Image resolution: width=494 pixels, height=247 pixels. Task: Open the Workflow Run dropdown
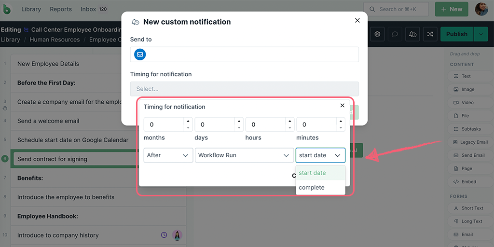point(244,155)
